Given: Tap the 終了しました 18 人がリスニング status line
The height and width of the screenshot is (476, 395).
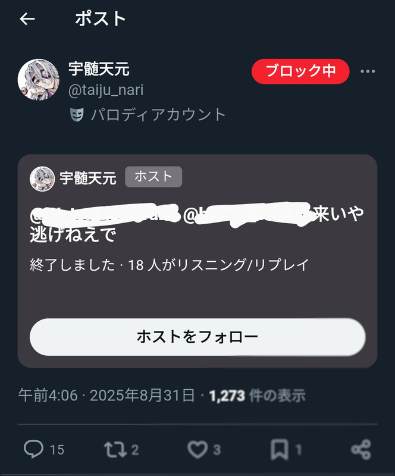Looking at the screenshot, I should [x=170, y=265].
